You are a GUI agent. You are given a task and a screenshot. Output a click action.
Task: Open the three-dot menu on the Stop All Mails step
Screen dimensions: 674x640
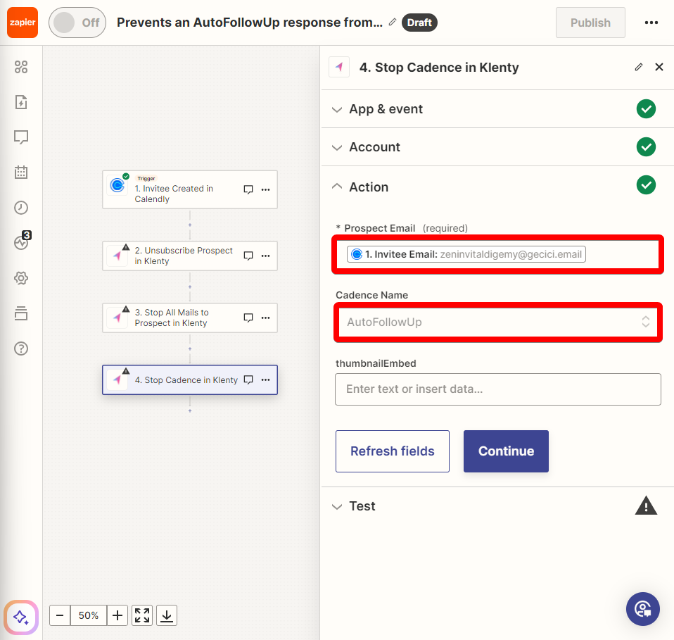[x=266, y=318]
